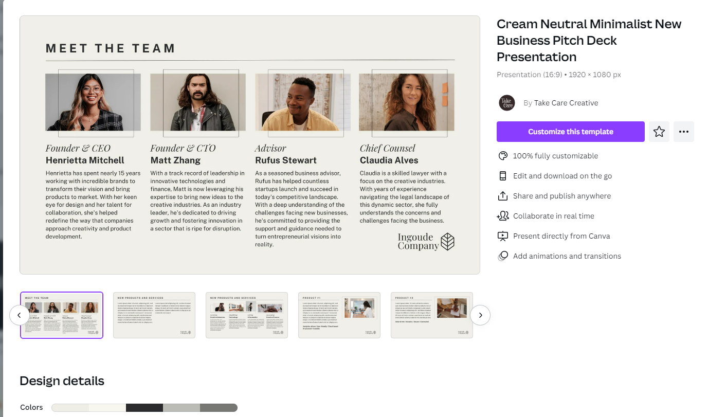Click the palette icon beside 100% fully customizable
The image size is (708, 417).
pyautogui.click(x=503, y=156)
